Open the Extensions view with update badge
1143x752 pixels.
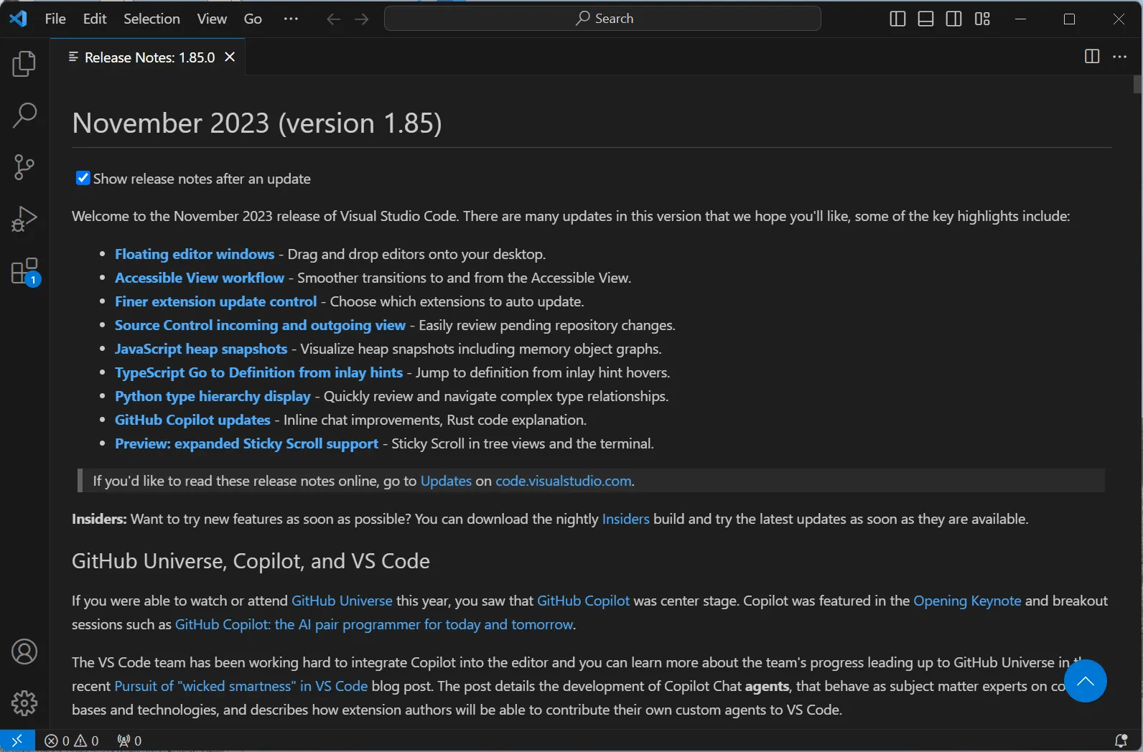24,272
